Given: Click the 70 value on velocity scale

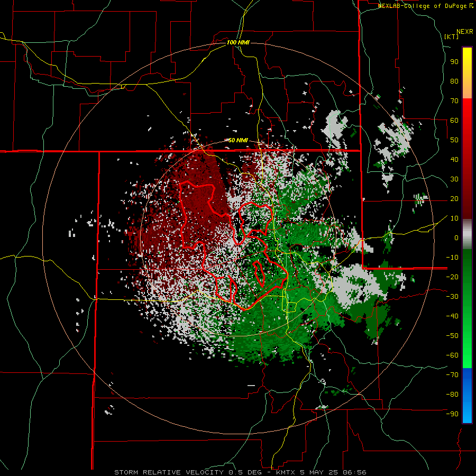Looking at the screenshot, I should 454,101.
